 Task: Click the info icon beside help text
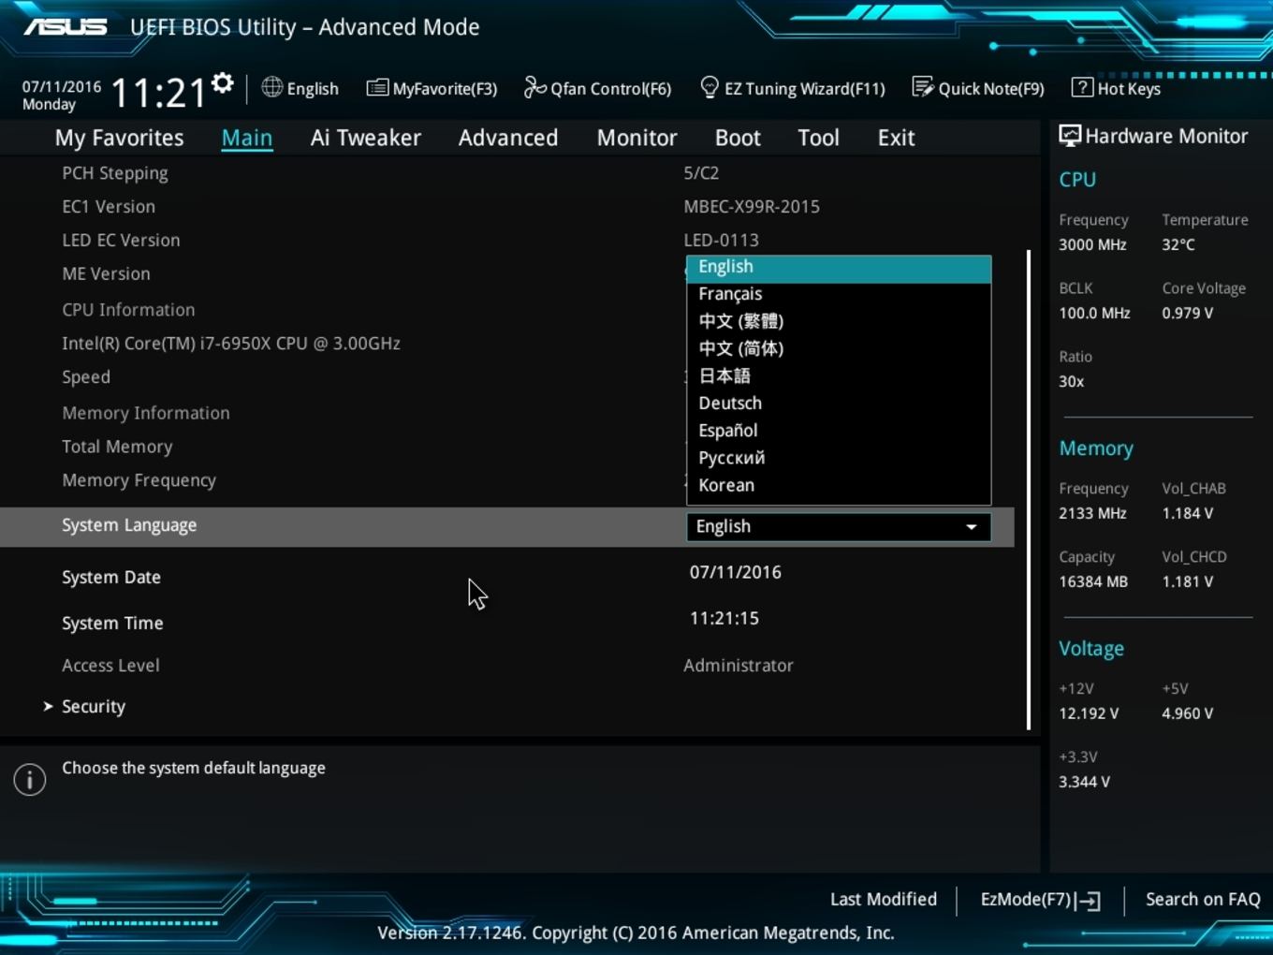30,779
